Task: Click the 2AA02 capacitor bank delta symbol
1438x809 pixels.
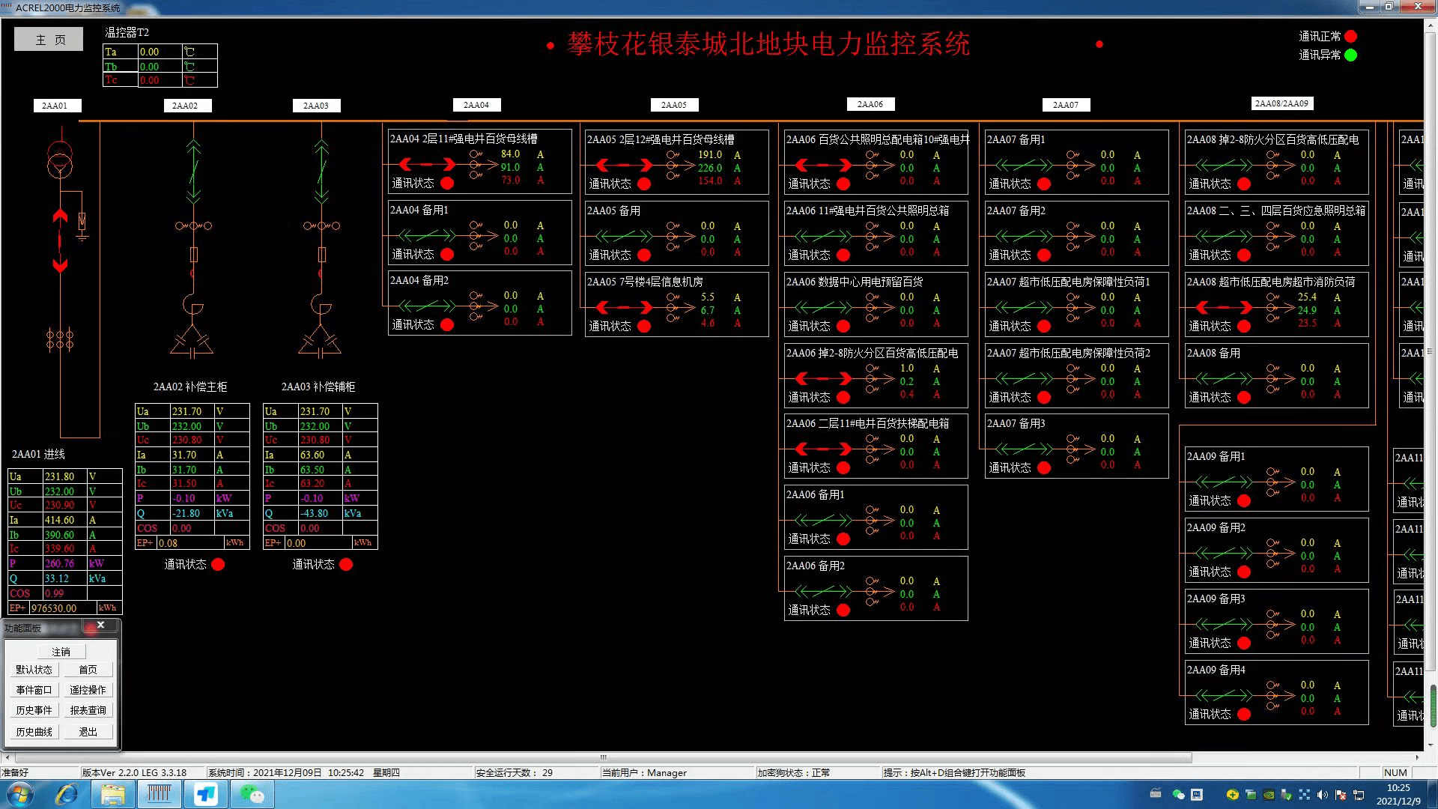Action: coord(192,341)
